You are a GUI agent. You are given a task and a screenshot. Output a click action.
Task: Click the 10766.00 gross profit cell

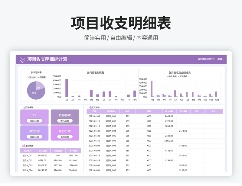click(73, 165)
